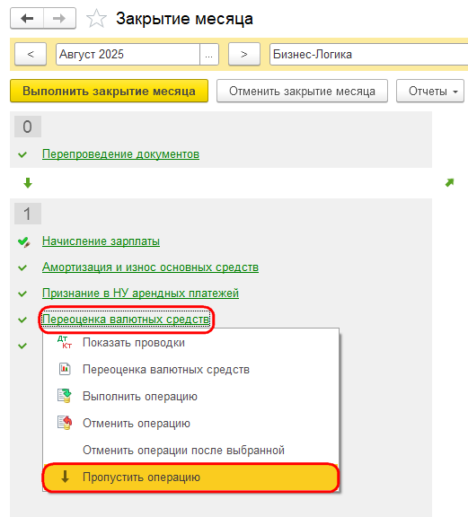This screenshot has height=517, width=468.
Task: Click the Выполнить операцию green arrow icon
Action: (65, 396)
